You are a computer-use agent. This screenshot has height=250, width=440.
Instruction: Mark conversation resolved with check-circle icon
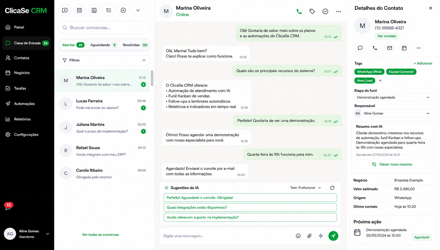point(325,11)
